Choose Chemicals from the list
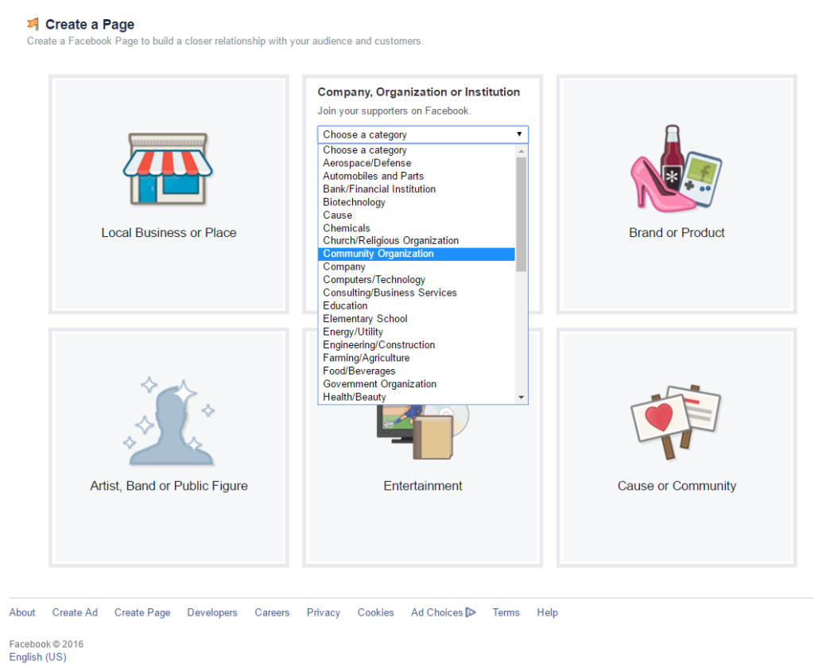 coord(417,228)
